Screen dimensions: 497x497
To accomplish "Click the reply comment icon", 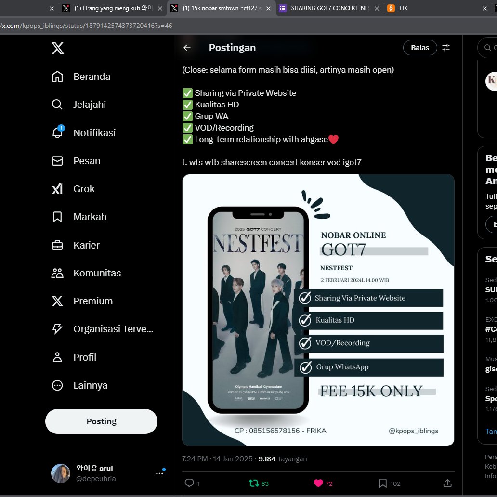I will point(189,483).
